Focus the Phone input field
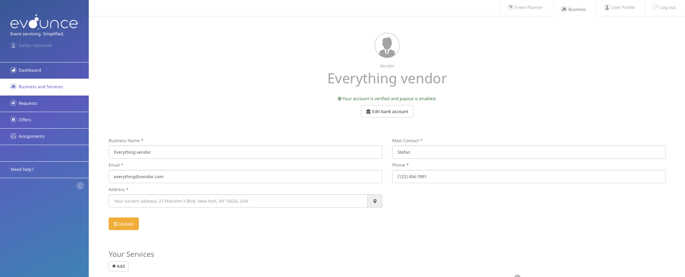Viewport: 685px width, 277px height. point(529,177)
